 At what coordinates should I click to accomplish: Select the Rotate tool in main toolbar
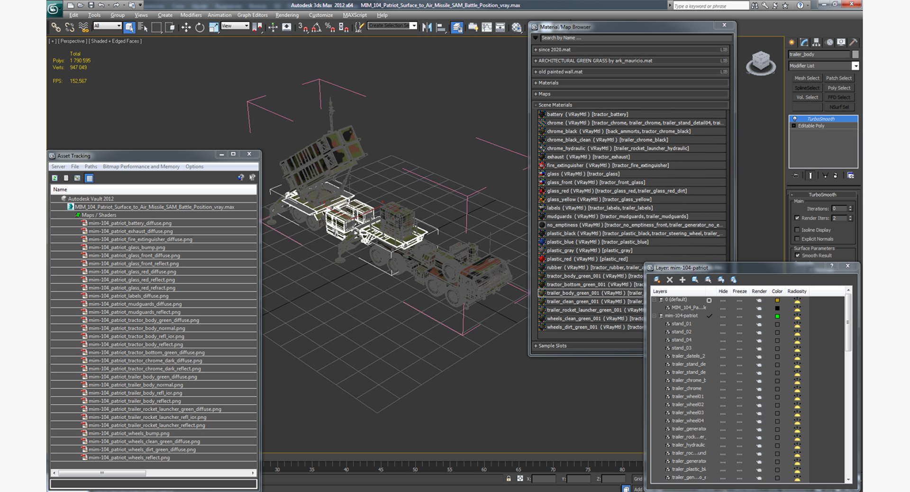[x=200, y=27]
